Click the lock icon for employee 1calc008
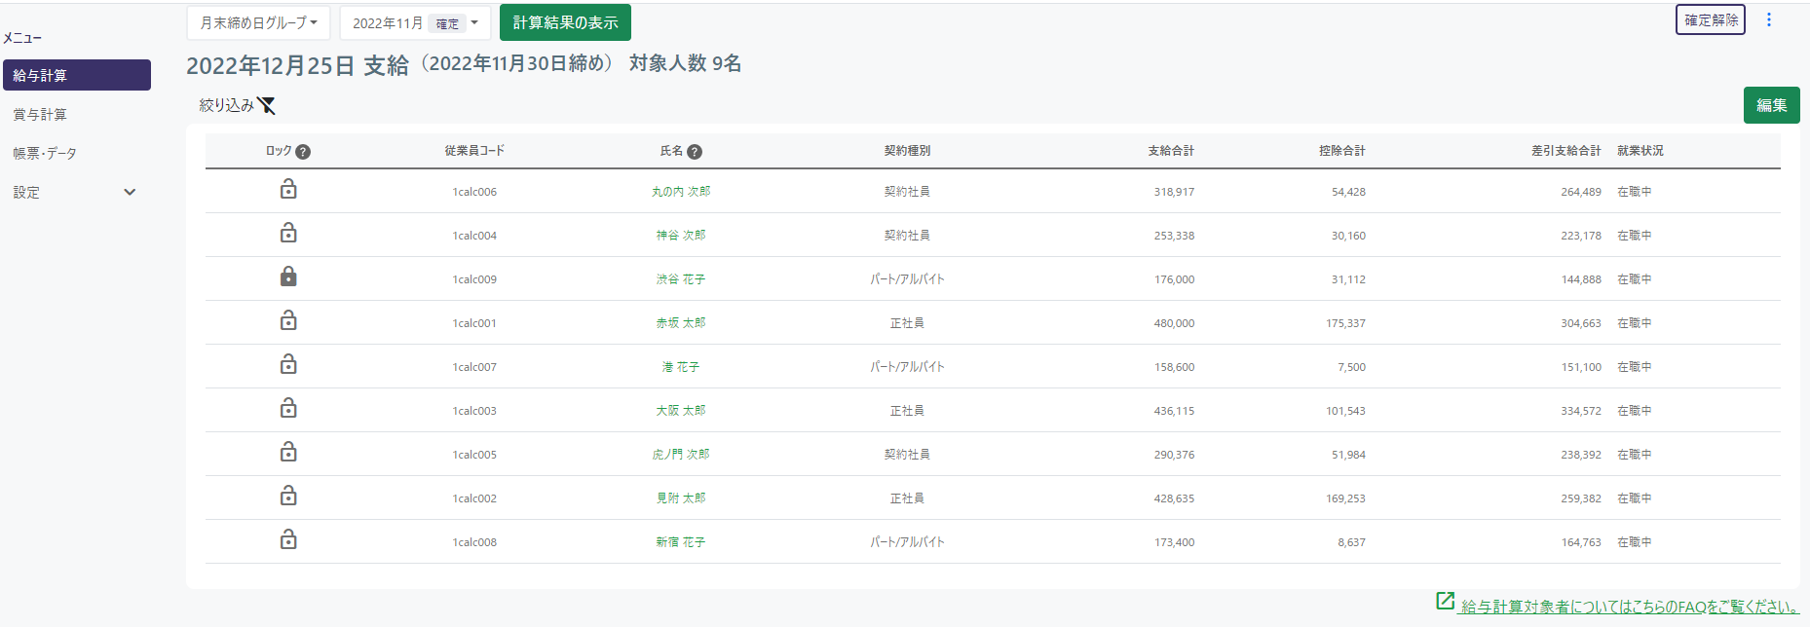This screenshot has height=627, width=1810. (x=288, y=540)
